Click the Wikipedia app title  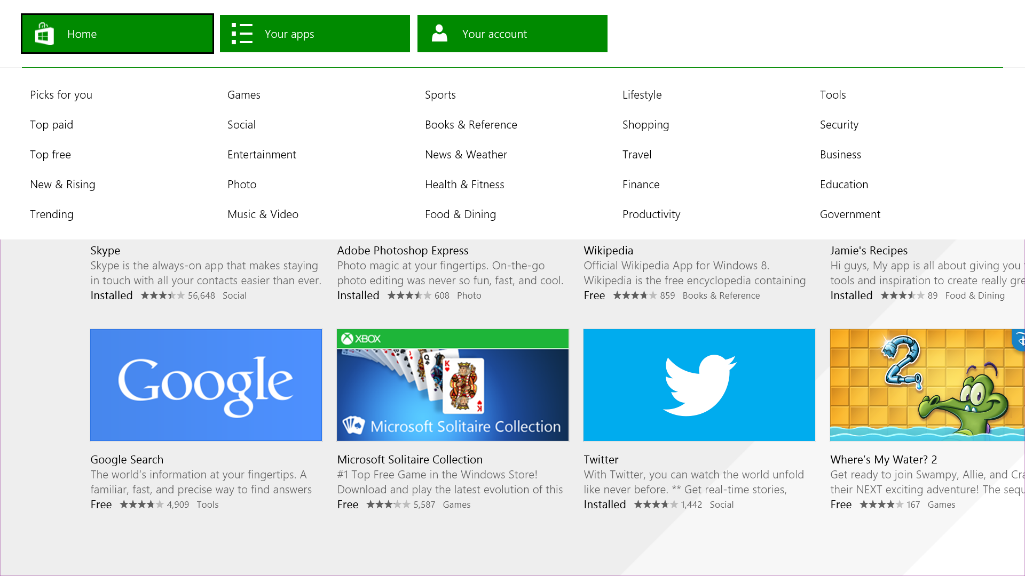click(x=608, y=251)
